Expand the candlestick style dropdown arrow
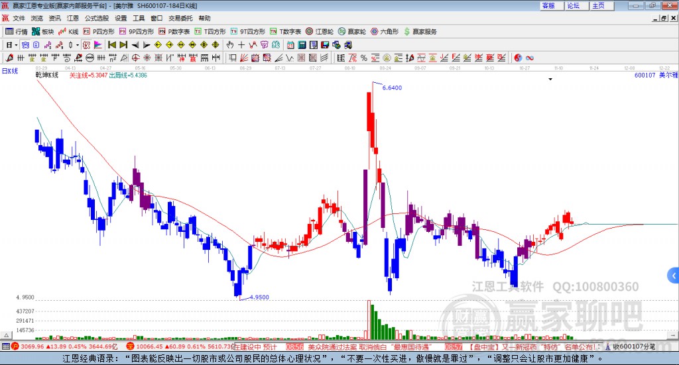This screenshot has height=365, width=679. [x=78, y=45]
